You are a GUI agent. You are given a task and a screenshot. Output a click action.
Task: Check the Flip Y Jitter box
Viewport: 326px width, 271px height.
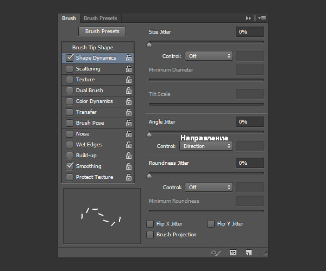pos(211,224)
